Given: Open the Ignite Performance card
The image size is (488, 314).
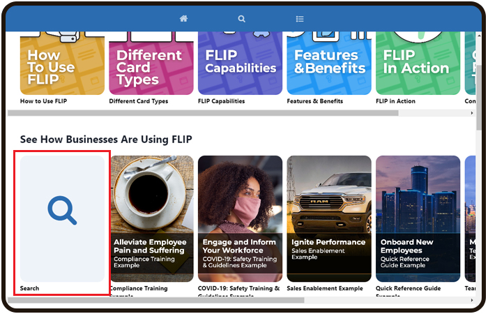Looking at the screenshot, I should coord(329,218).
